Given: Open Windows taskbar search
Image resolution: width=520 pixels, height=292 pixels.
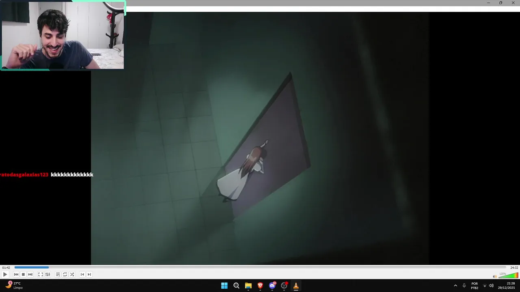Looking at the screenshot, I should pos(236,286).
